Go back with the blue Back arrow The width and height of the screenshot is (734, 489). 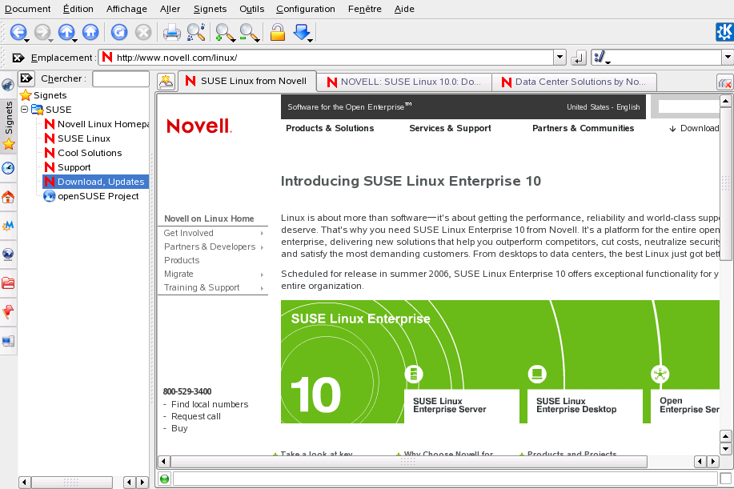point(18,32)
